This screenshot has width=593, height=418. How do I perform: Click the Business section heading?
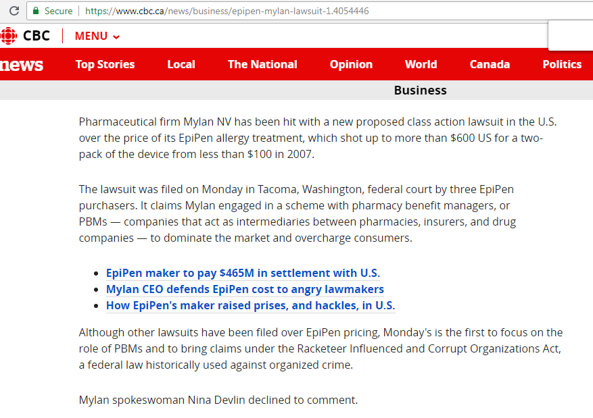click(420, 90)
